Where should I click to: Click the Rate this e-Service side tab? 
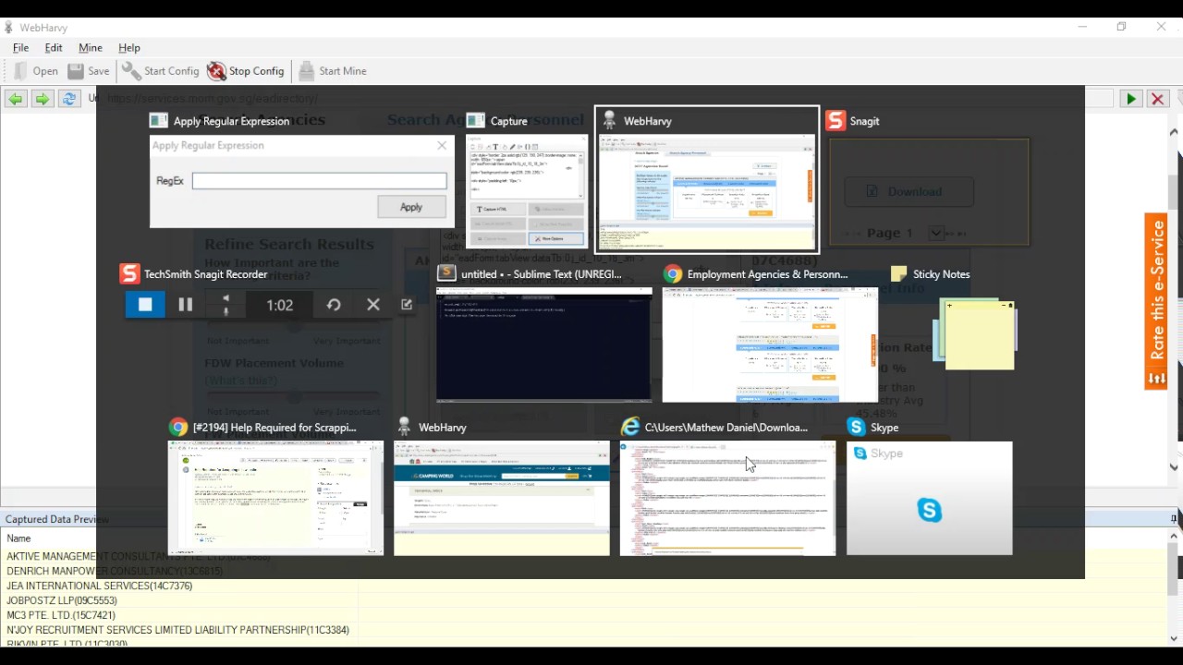1156,302
